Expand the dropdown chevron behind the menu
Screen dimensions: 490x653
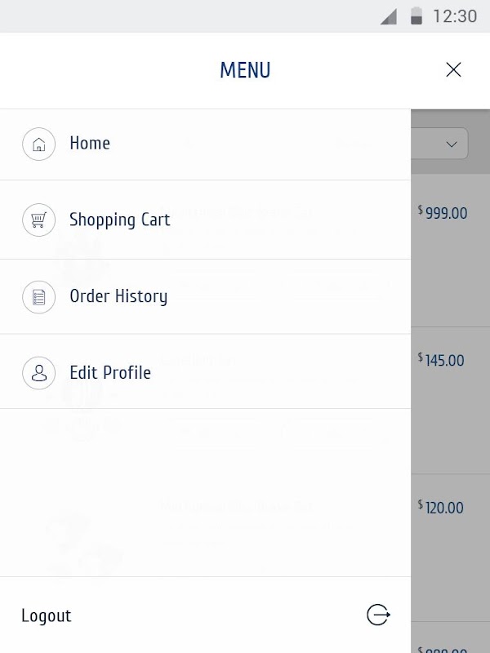pos(452,144)
